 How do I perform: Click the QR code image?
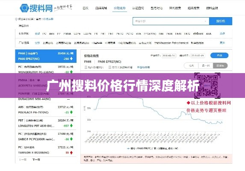(x=207, y=85)
